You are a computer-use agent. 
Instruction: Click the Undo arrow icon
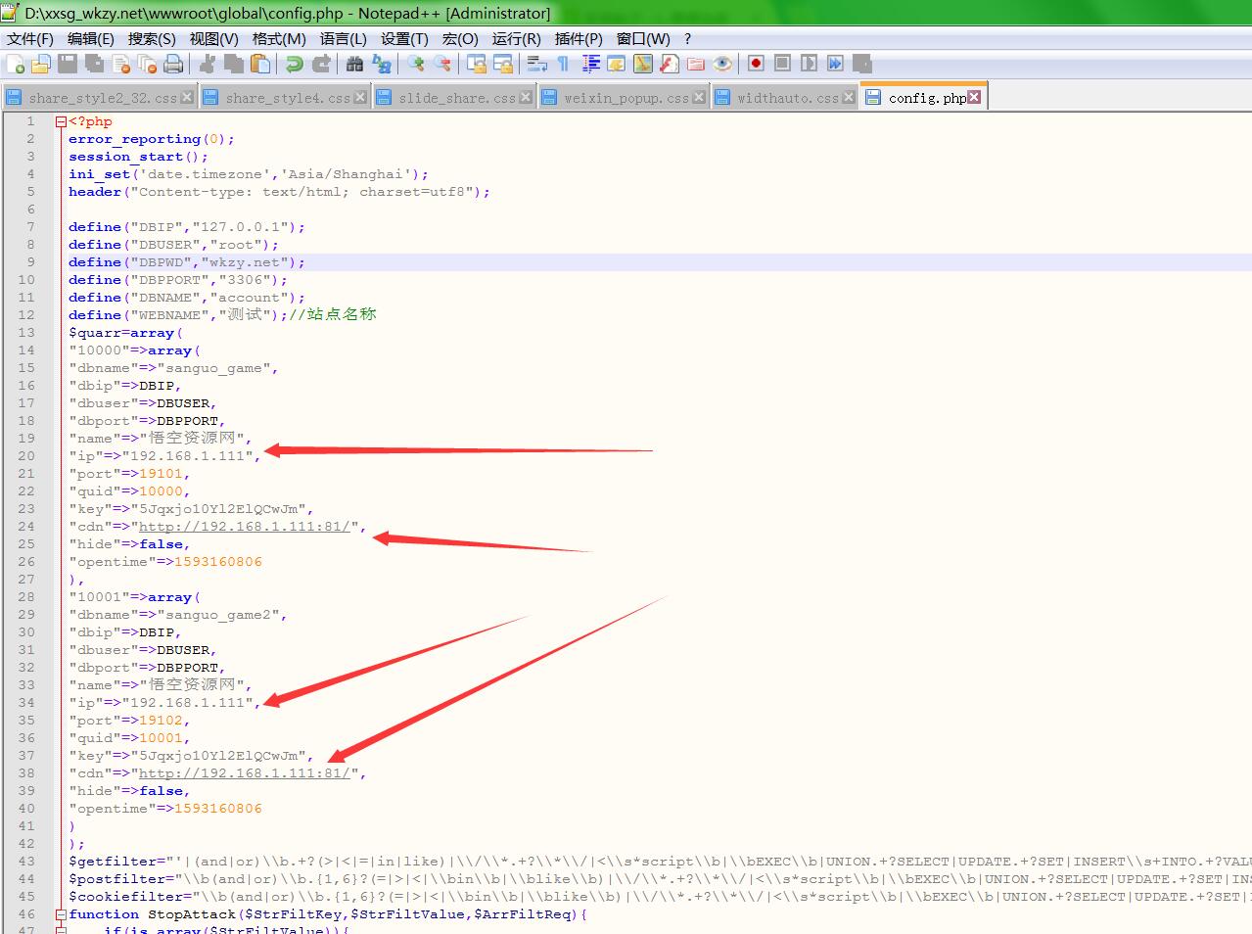click(294, 65)
